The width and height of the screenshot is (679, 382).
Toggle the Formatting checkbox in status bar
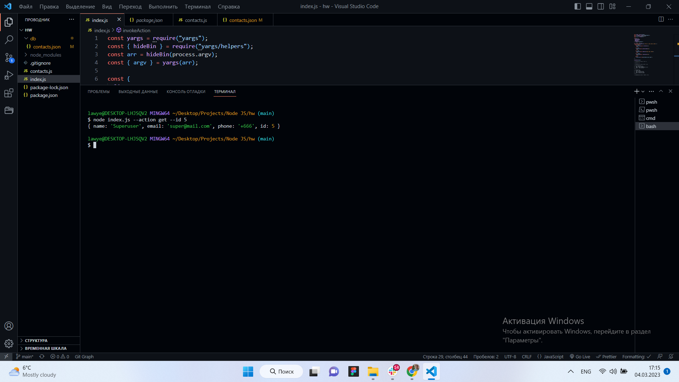coord(636,357)
